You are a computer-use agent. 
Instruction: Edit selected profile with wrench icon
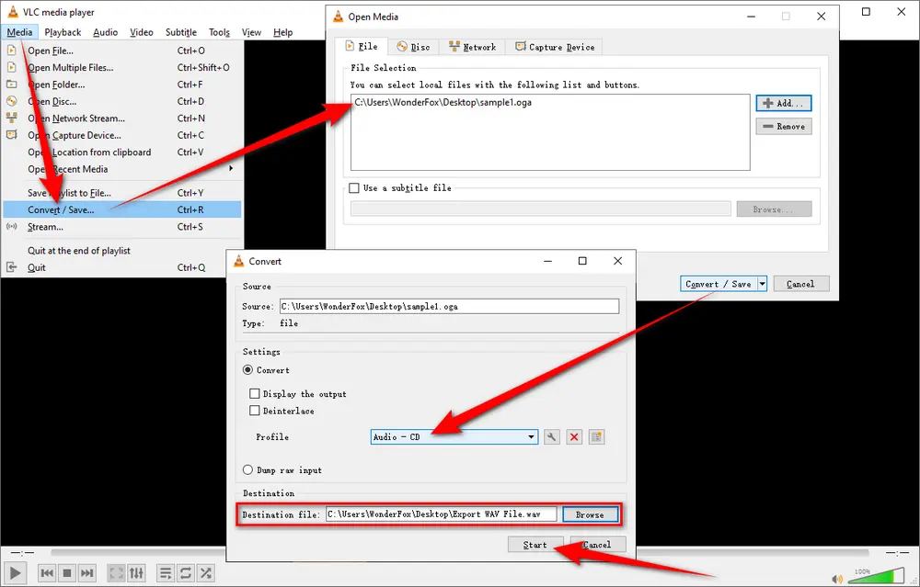coord(551,437)
